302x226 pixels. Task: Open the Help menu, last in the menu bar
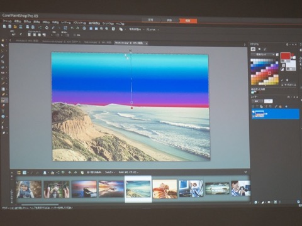click(120, 24)
